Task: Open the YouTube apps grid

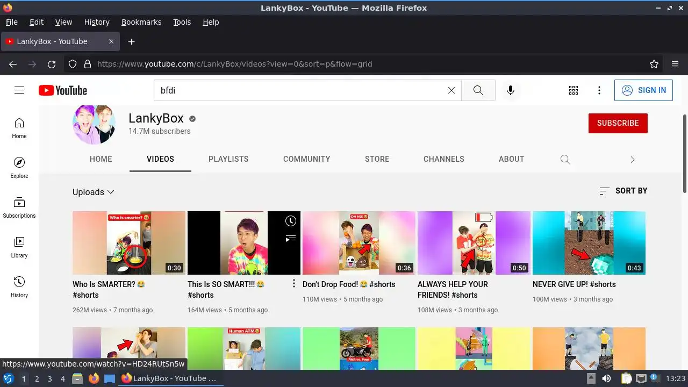Action: (574, 90)
